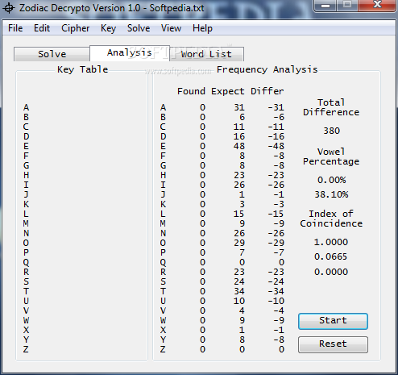Screen dimensions: 398x375
Task: Click the Reset button
Action: point(333,344)
